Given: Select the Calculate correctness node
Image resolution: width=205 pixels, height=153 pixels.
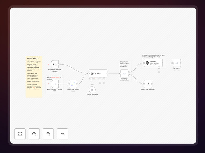Looking at the screenshot, I should pos(153,63).
